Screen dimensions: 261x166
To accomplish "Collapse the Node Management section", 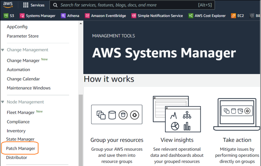I will [x=3, y=102].
